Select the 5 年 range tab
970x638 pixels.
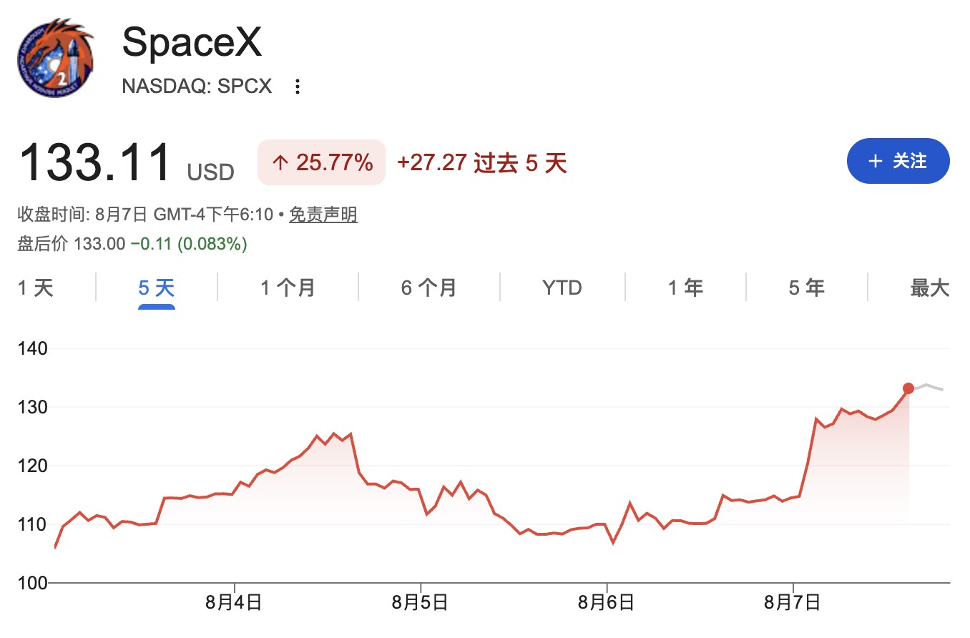point(807,288)
